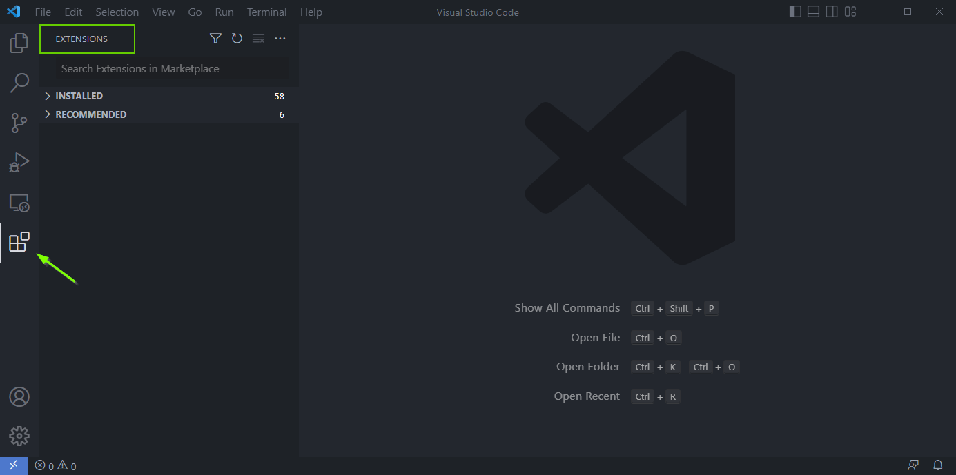Image resolution: width=956 pixels, height=475 pixels.
Task: Maximize the VS Code window
Action: click(908, 12)
